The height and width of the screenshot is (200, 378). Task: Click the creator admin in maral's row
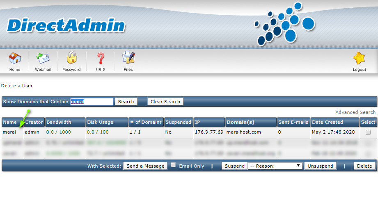(x=32, y=132)
